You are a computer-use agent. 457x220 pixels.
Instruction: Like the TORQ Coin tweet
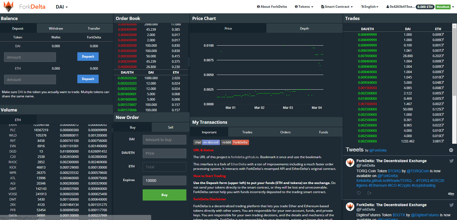(359, 193)
